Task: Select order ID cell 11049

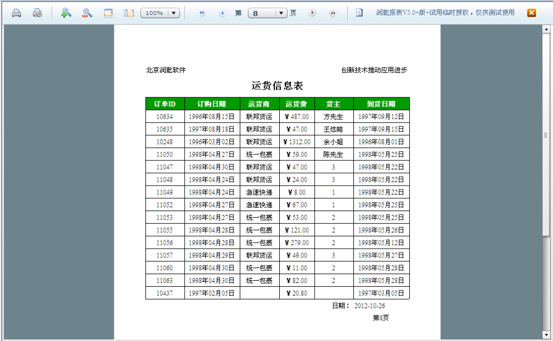Action: [x=165, y=192]
